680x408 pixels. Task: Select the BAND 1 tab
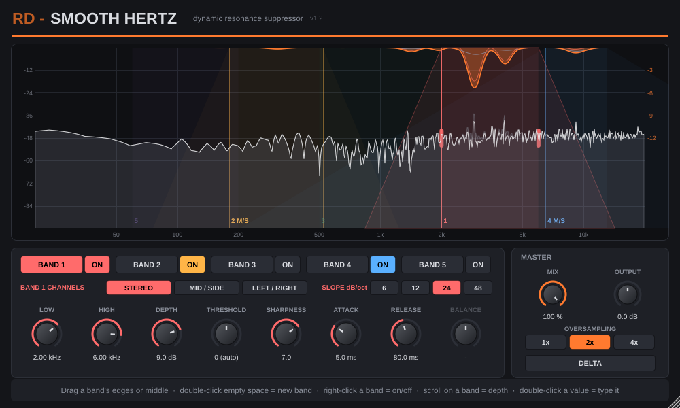(x=52, y=265)
